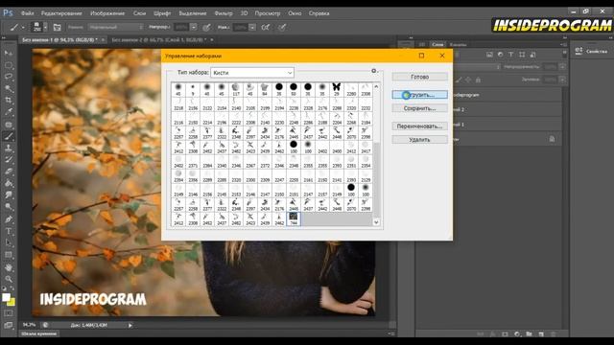The width and height of the screenshot is (614, 345).
Task: Toggle pressure for size in options bar
Action: pyautogui.click(x=282, y=28)
